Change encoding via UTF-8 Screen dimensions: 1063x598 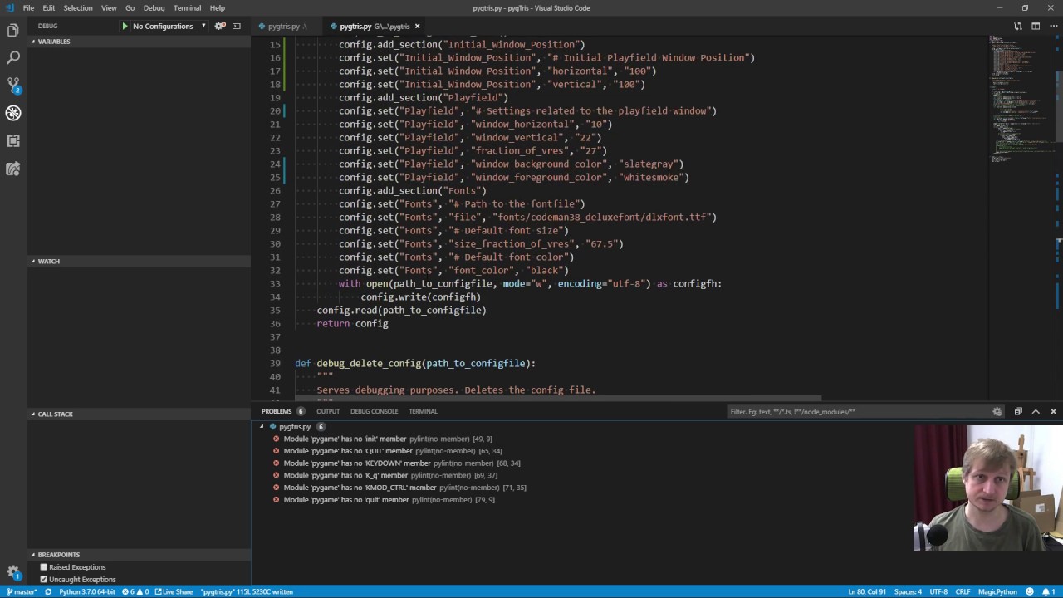click(x=938, y=591)
